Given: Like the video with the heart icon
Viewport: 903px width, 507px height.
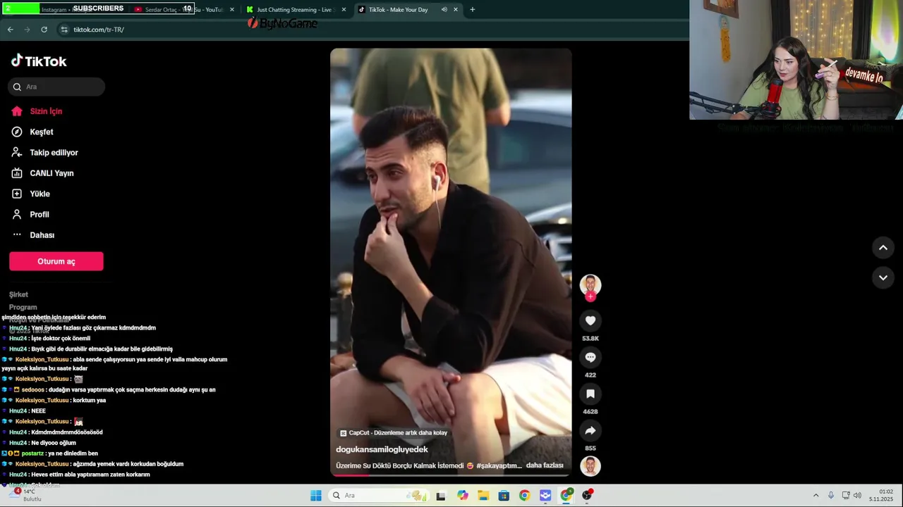Looking at the screenshot, I should point(590,320).
